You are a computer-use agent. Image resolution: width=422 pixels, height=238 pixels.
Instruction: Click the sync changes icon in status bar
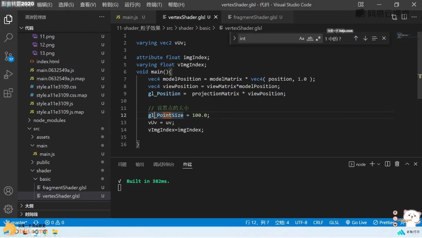(36, 223)
